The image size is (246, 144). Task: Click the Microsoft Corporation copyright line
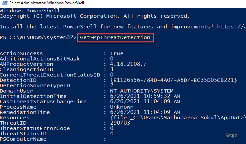coord(95,16)
